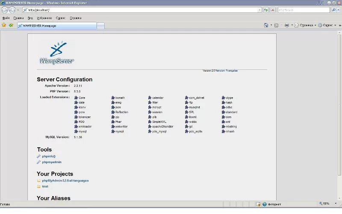
Task: Select the WAMPSERVER Homepage tab
Action: coord(57,26)
